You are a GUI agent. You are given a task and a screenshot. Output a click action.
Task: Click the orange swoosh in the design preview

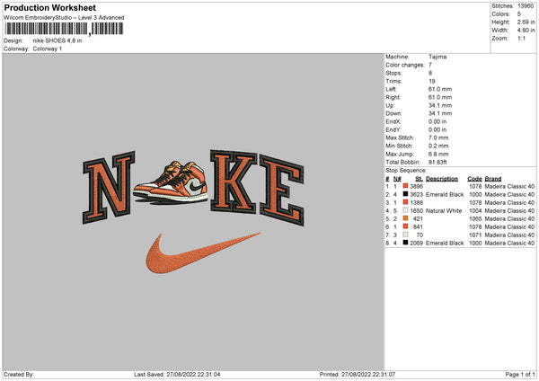point(203,253)
